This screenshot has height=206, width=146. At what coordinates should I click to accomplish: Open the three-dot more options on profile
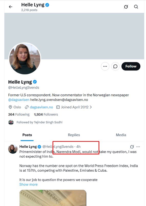coord(105,66)
